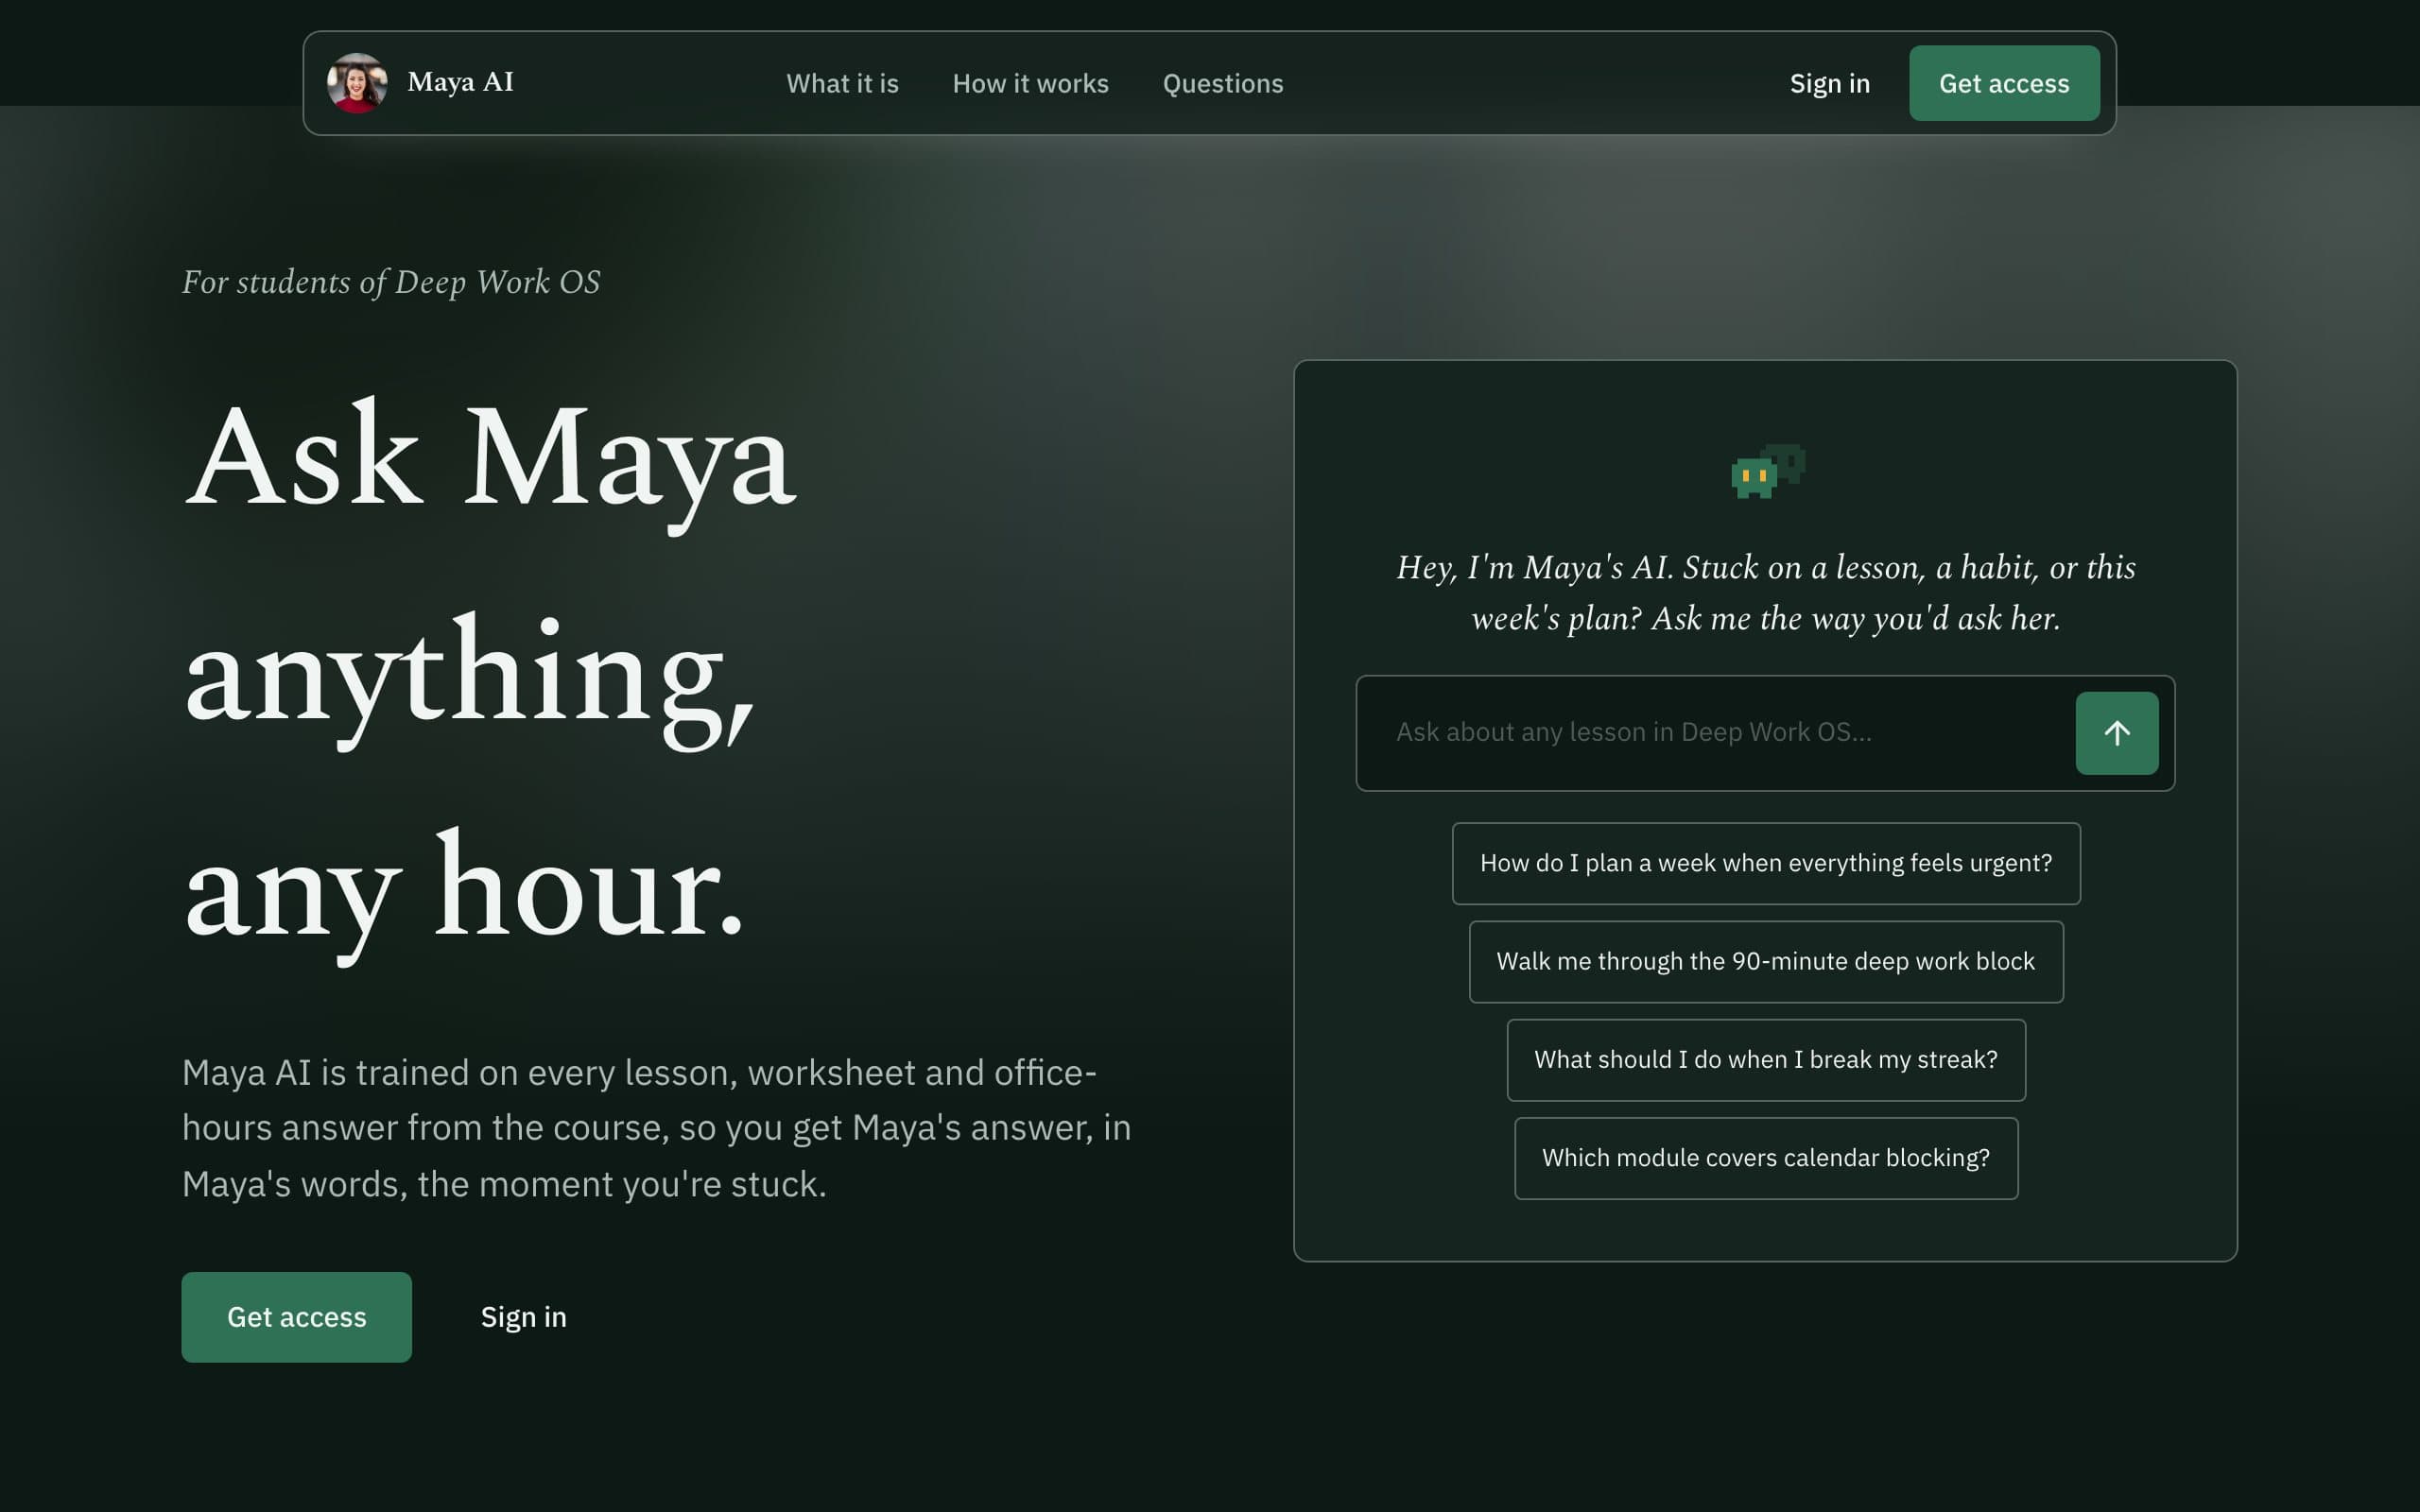The image size is (2420, 1512).
Task: Choose '90-minute deep work block' suggestion
Action: [1765, 961]
